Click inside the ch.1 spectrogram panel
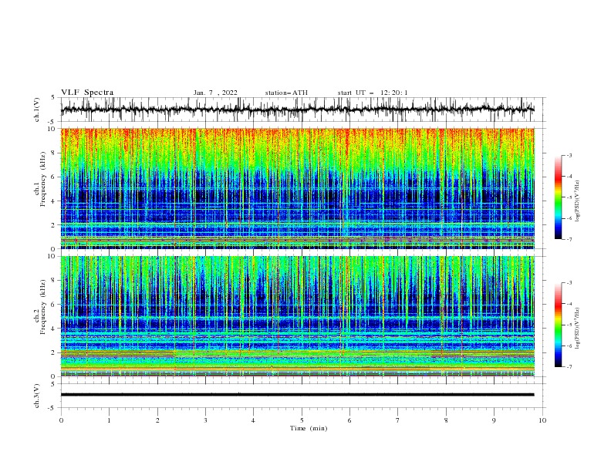This screenshot has height=472, width=611. click(297, 188)
